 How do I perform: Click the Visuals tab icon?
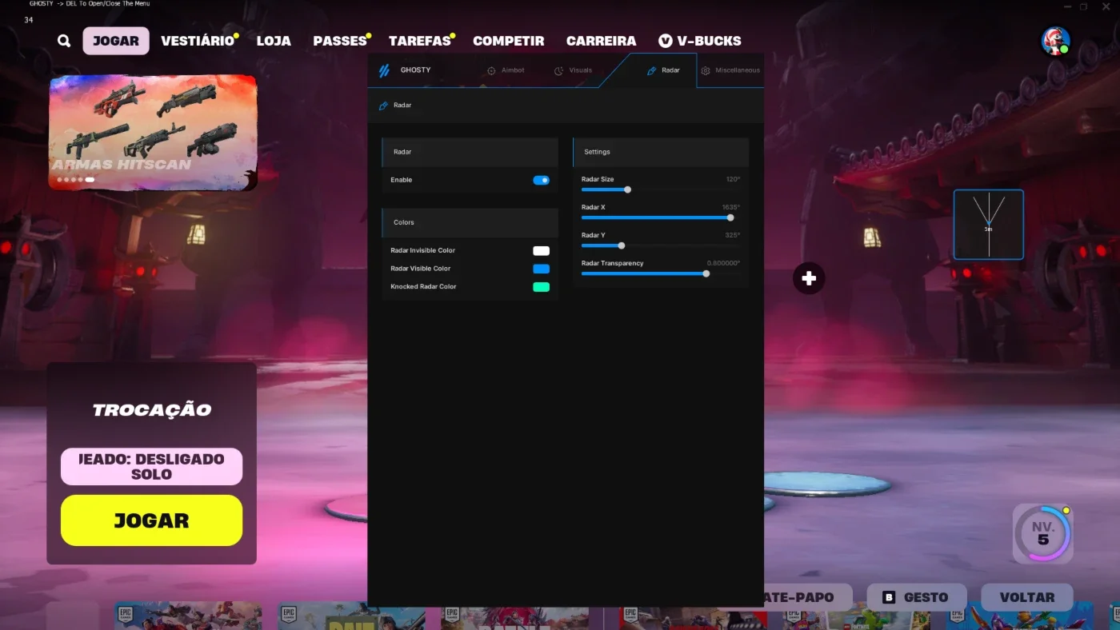[558, 70]
